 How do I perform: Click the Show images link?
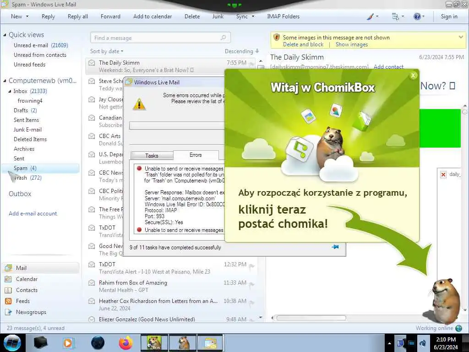351,44
